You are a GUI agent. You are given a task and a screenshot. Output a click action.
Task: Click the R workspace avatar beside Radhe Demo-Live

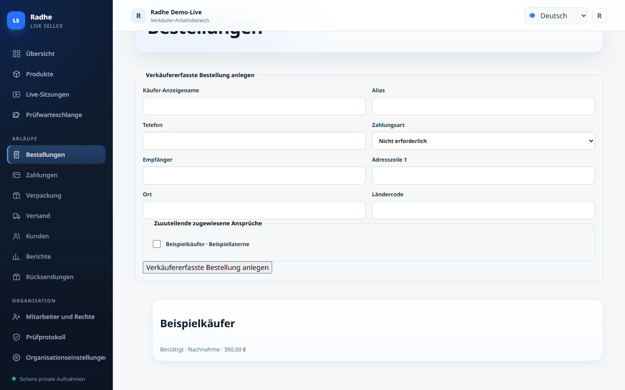point(138,16)
